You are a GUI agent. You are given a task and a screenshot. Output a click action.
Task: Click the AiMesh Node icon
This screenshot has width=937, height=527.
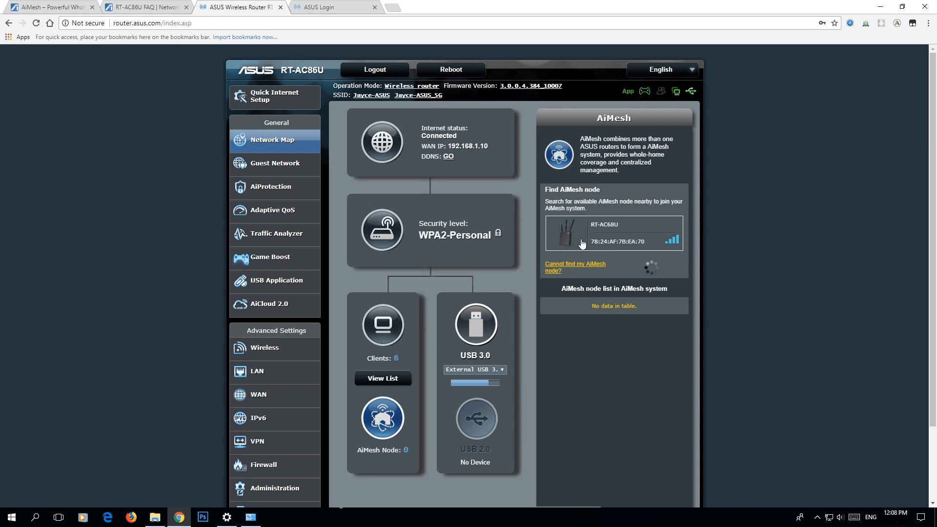click(x=383, y=418)
